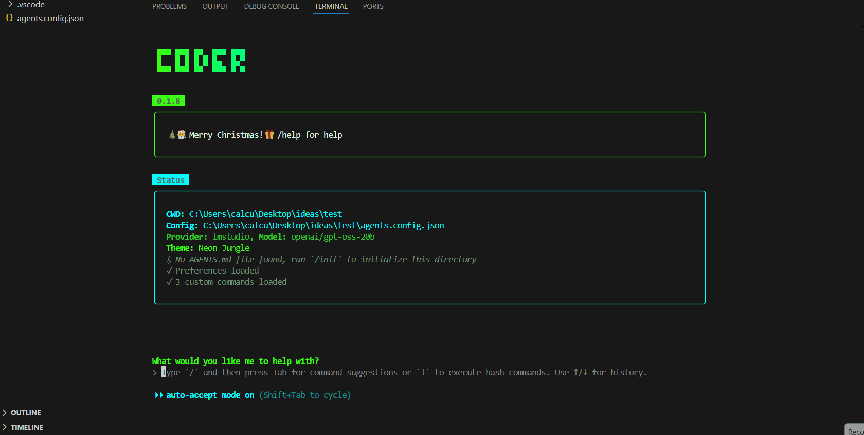
Task: Click the model name openai/gpt-oss-20b
Action: [x=333, y=237]
